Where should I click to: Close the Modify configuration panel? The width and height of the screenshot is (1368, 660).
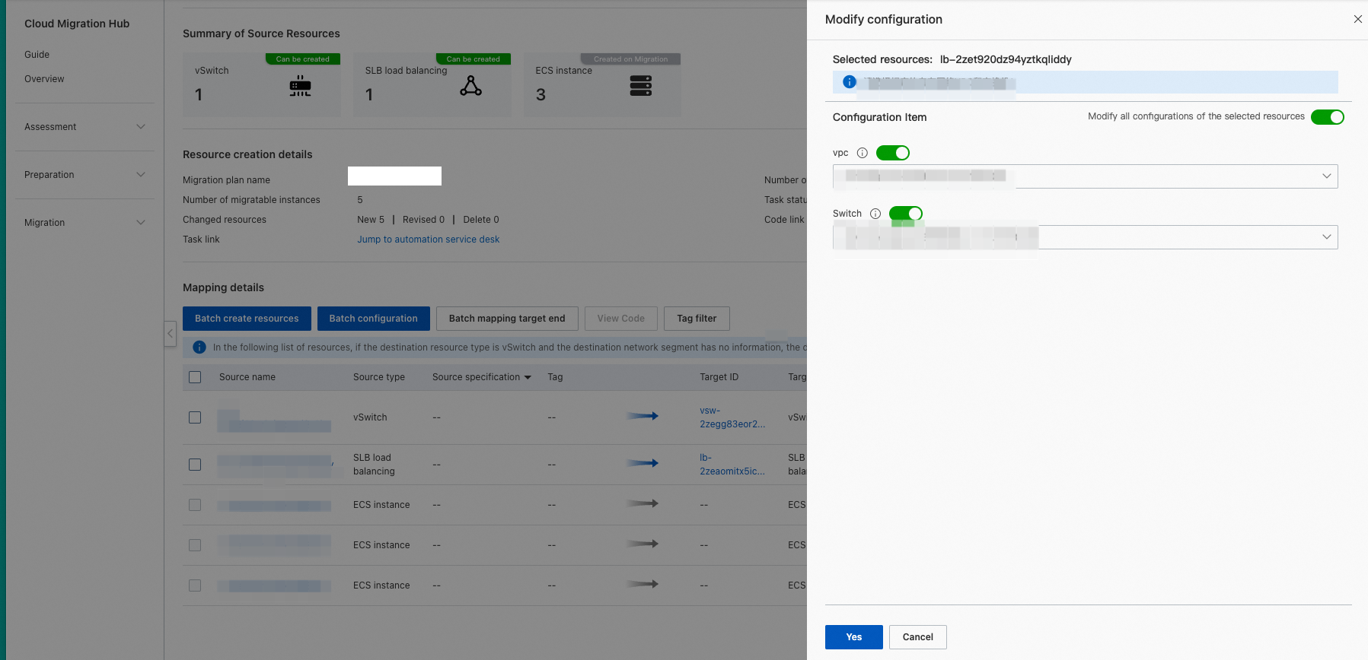pos(1357,19)
